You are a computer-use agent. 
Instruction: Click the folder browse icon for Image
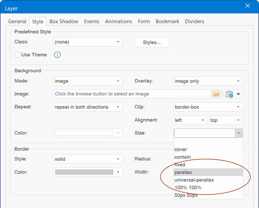216,94
